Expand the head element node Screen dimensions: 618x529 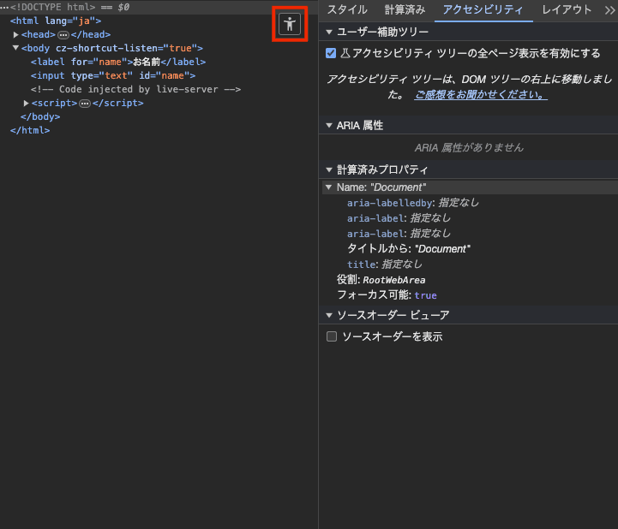[x=15, y=35]
